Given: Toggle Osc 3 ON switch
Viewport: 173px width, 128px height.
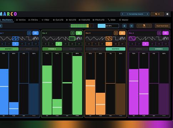Looking at the screenshot, I should coord(122,33).
